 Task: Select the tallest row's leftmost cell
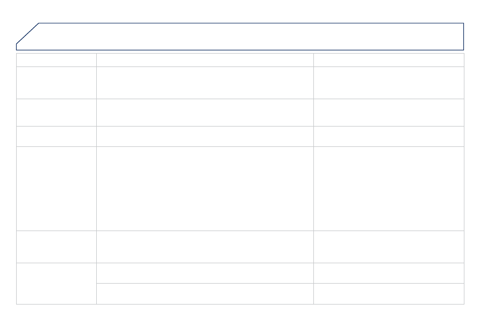click(56, 189)
